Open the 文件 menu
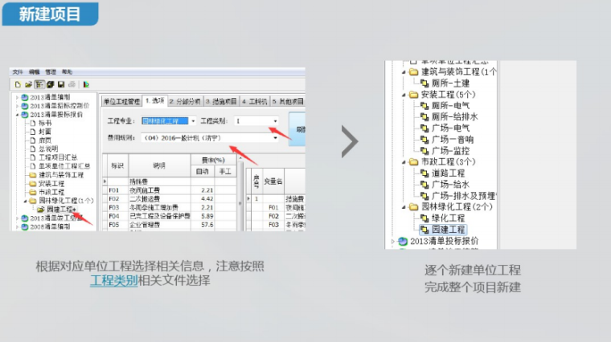The height and width of the screenshot is (342, 611). [18, 72]
